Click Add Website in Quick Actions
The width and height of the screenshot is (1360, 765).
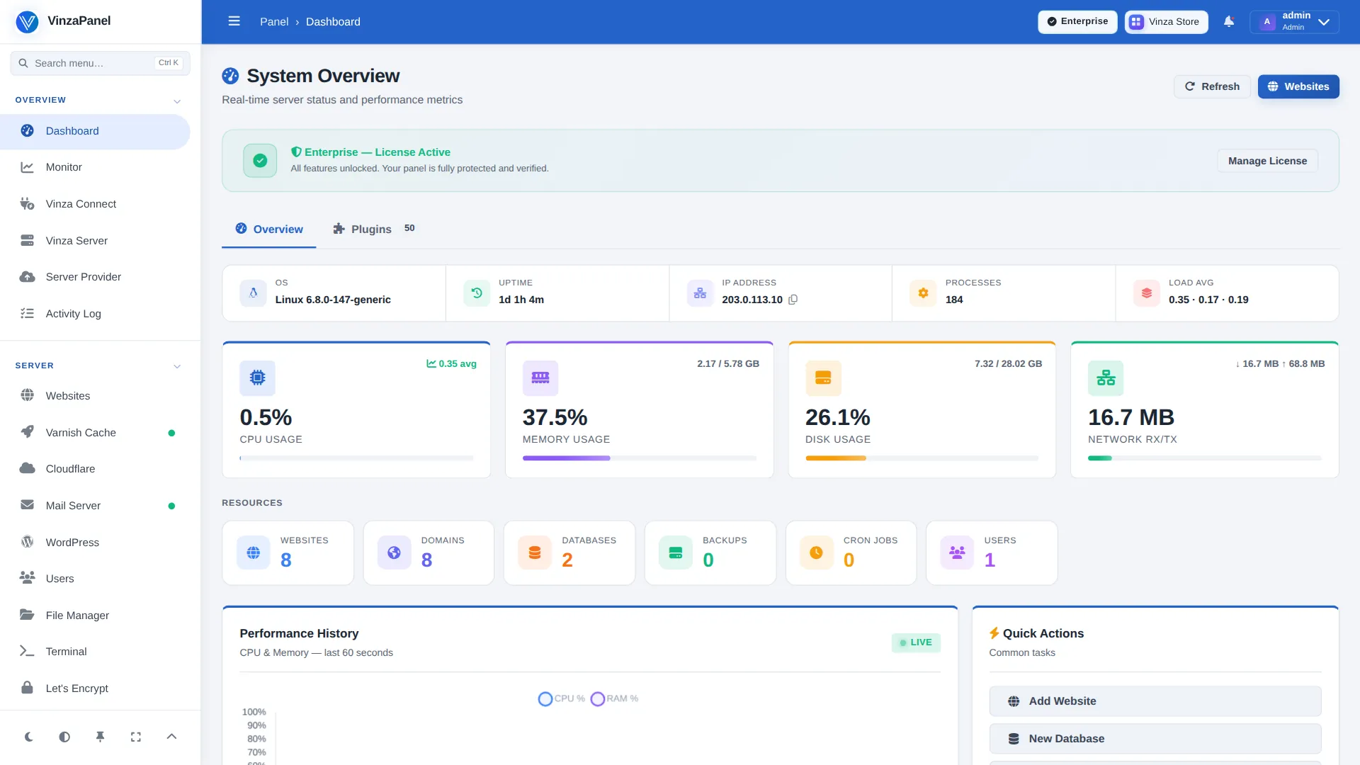(1155, 701)
